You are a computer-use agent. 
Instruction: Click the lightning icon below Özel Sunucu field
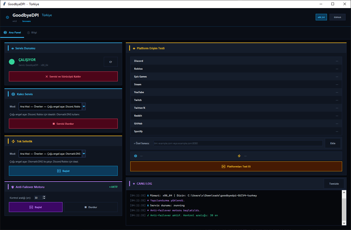pos(239,156)
